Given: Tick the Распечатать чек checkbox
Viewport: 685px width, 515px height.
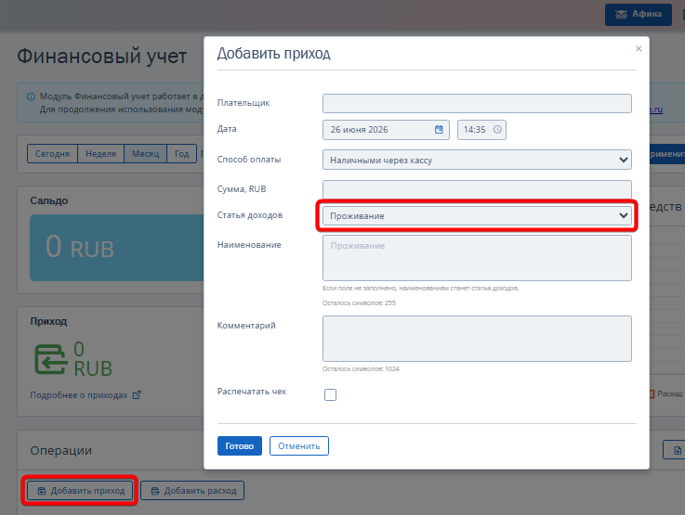Looking at the screenshot, I should click(x=330, y=394).
